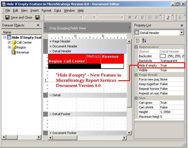Click the format painter icon

(x=168, y=17)
